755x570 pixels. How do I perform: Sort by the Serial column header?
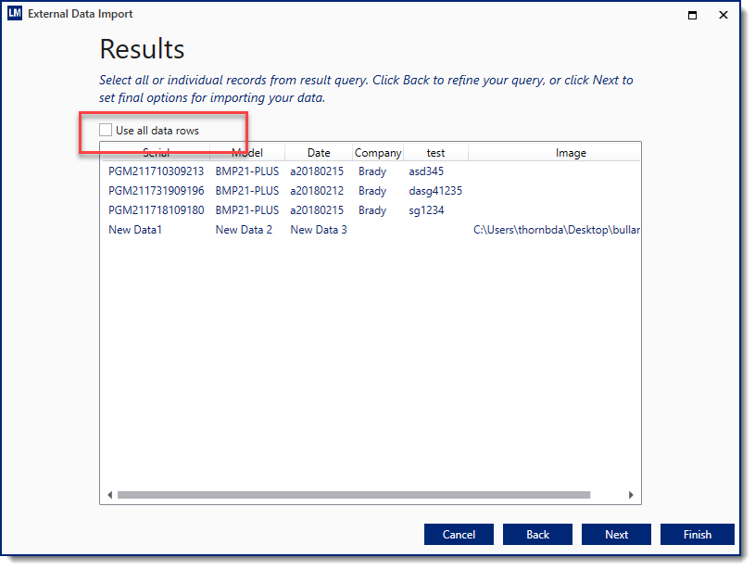click(x=156, y=153)
